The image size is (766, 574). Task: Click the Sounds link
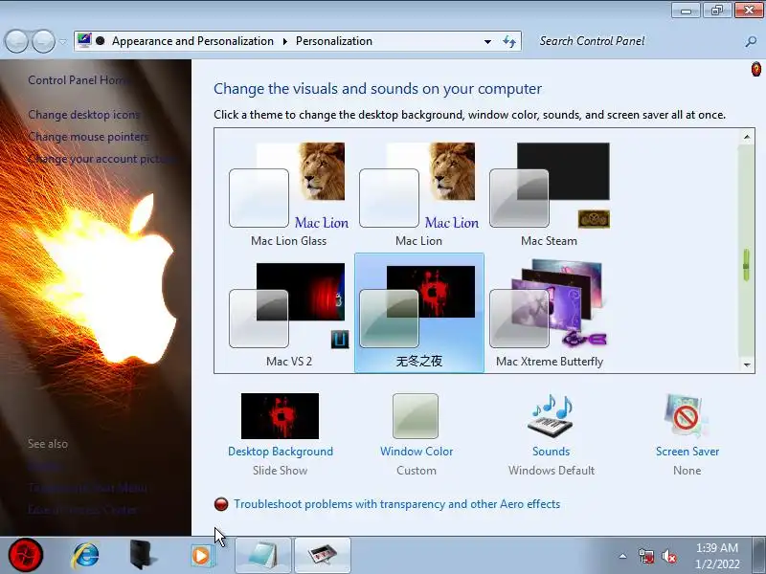click(x=552, y=452)
